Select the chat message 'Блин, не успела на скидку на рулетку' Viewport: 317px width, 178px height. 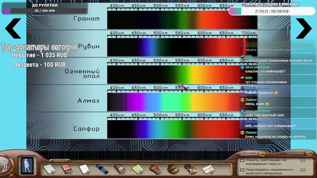click(275, 136)
